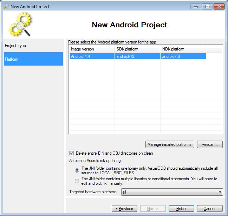Click the hammer icon in the title bar
Screen dimensions: 228x216
(x=6, y=6)
